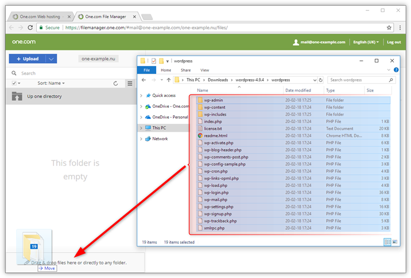Click the green Secure padlock icon
Viewport: 411px width, 278px height.
click(x=41, y=27)
